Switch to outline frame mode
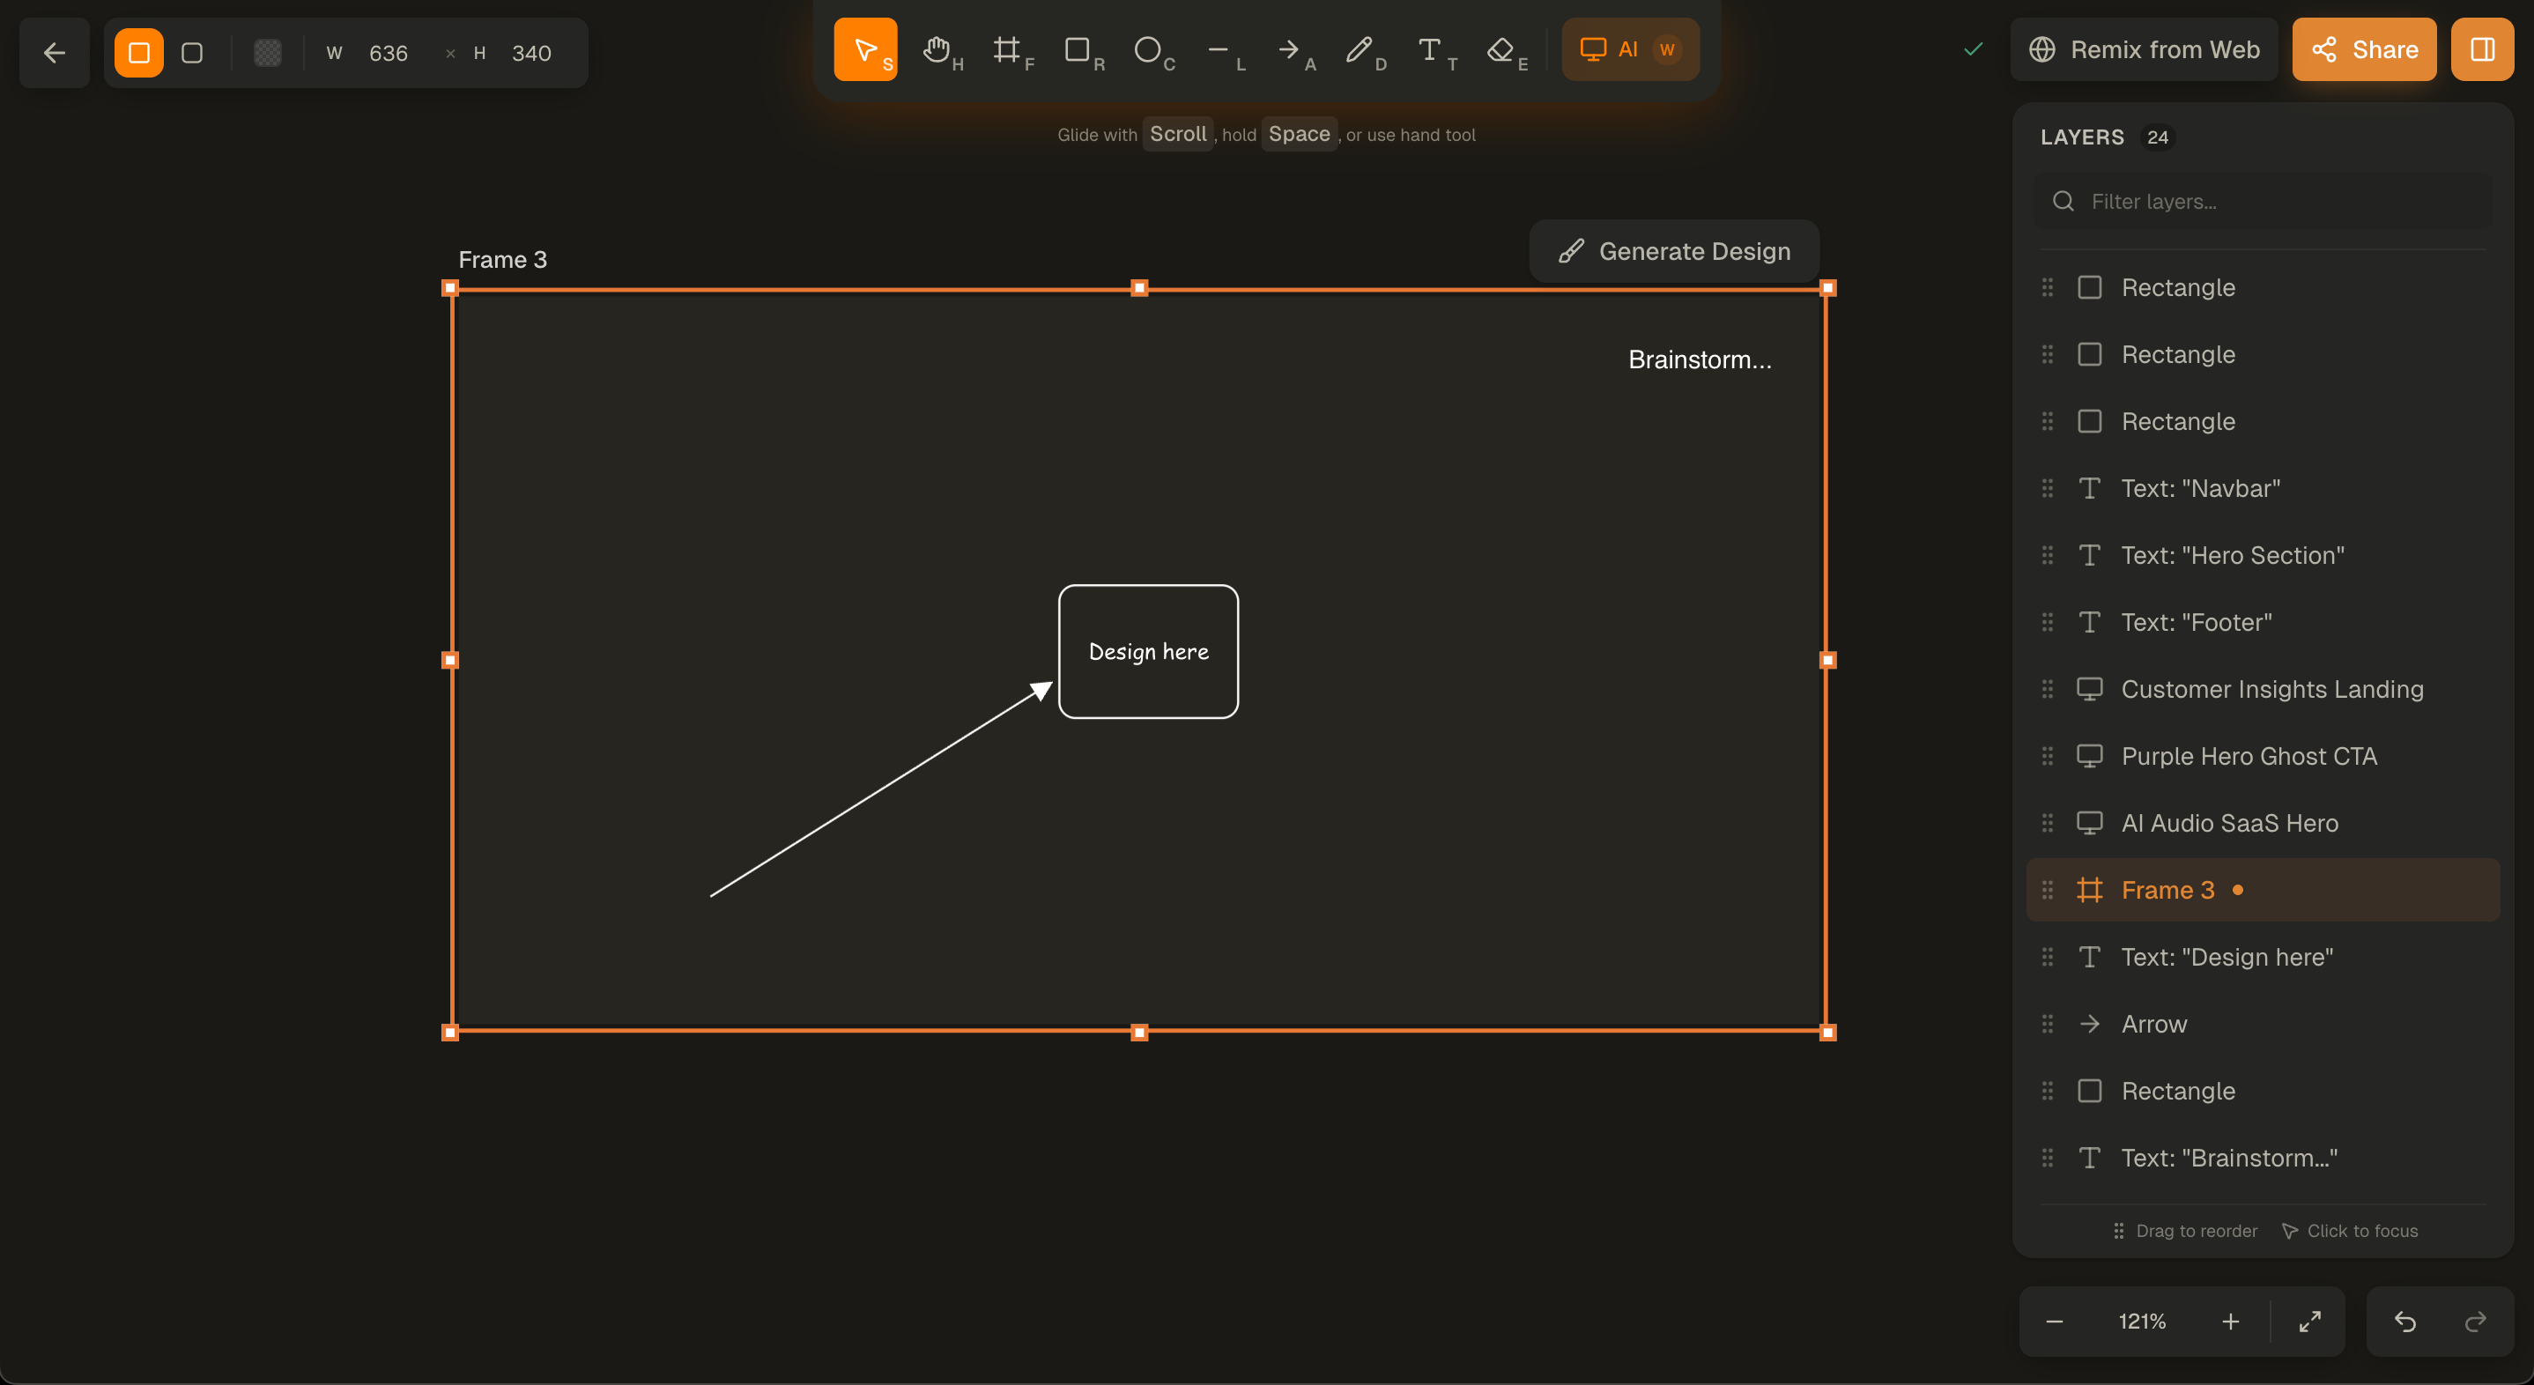2534x1385 pixels. click(x=192, y=53)
